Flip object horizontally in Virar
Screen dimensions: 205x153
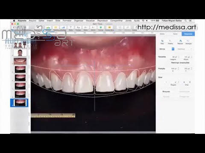(x=184, y=82)
